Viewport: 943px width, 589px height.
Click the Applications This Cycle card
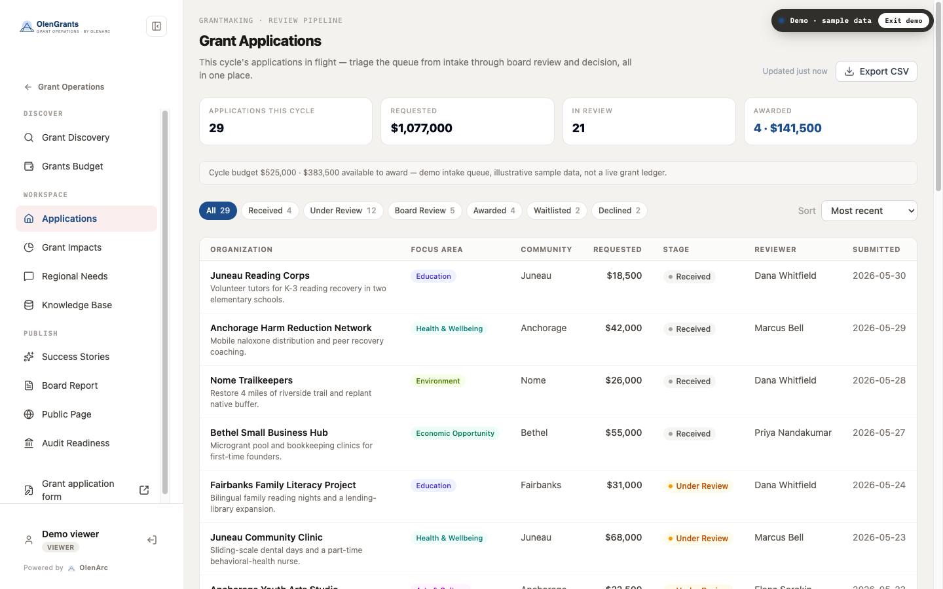(286, 122)
